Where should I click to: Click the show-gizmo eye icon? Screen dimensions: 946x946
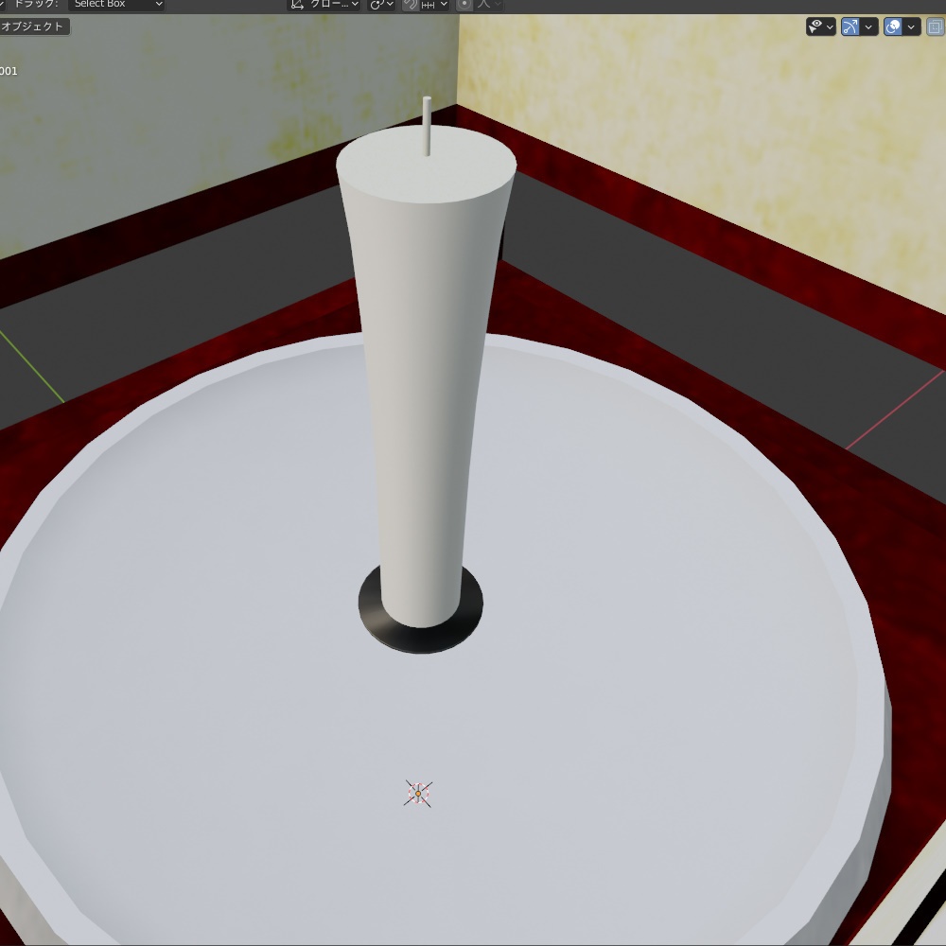coord(815,26)
